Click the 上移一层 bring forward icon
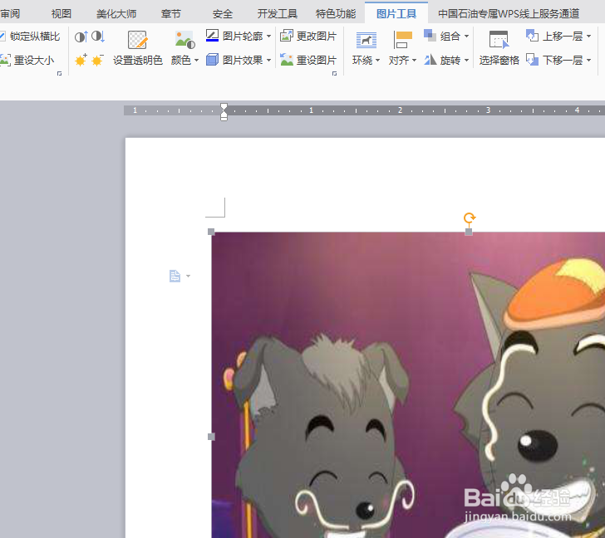The image size is (605, 538). tap(532, 36)
